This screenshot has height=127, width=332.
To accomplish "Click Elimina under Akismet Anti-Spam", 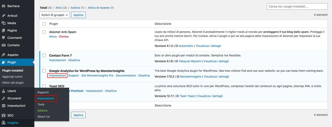I will [64, 37].
